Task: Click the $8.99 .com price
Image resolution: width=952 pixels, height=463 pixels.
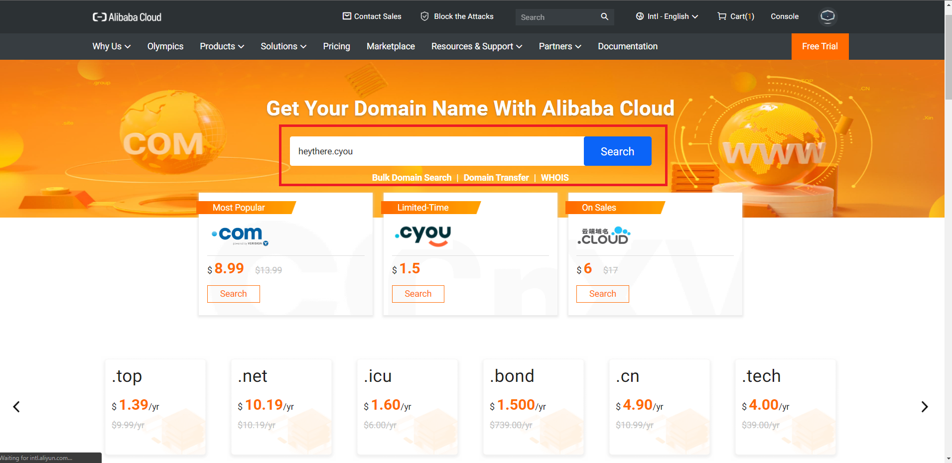Action: tap(226, 269)
